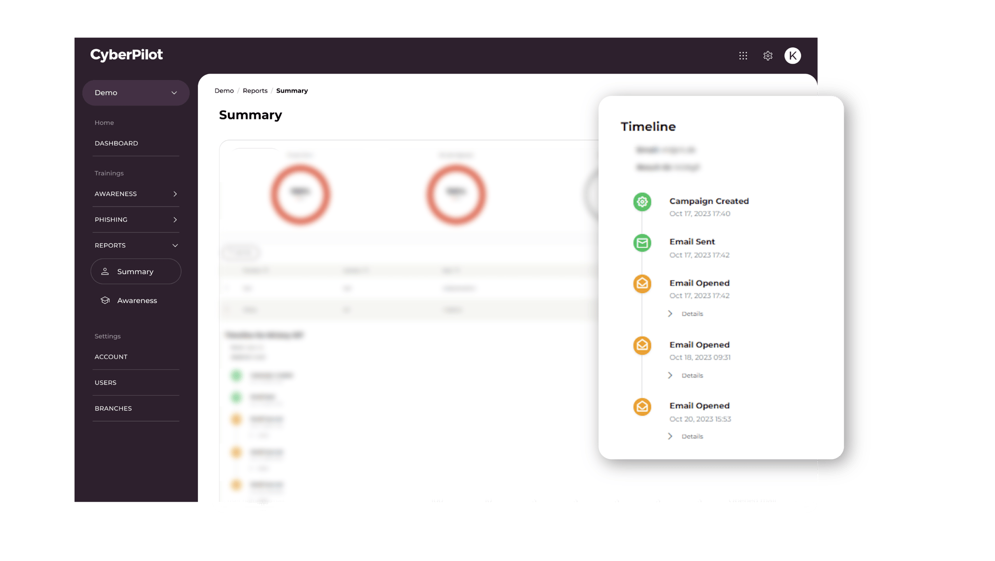Click the Campaign Created timeline icon

(x=642, y=201)
